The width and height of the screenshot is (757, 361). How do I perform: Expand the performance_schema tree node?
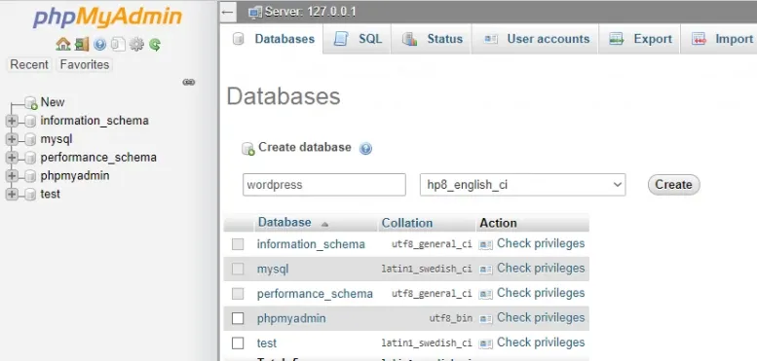pyautogui.click(x=12, y=158)
